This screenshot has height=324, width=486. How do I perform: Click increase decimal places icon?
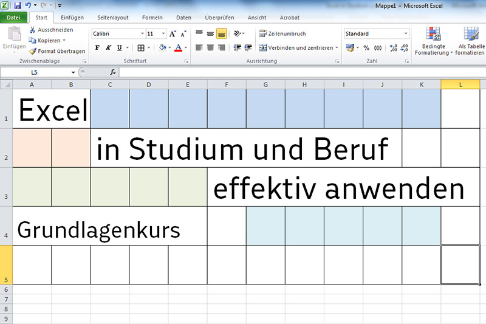coord(393,48)
